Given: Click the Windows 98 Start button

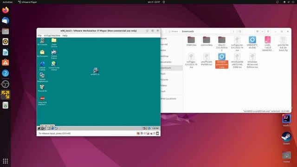Looking at the screenshot, I should click(41, 128).
